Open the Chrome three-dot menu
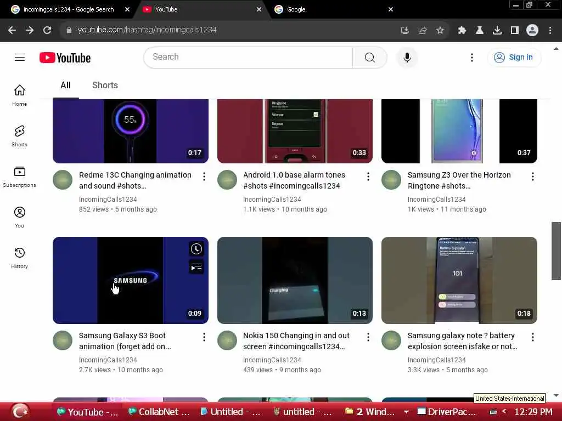The height and width of the screenshot is (421, 562). coord(550,31)
